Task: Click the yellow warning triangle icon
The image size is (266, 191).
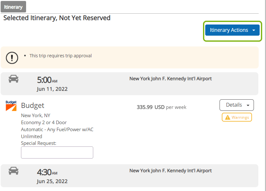Action: (x=227, y=117)
